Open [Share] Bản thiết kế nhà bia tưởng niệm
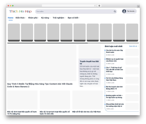The image size is (146, 124). tap(115, 105)
